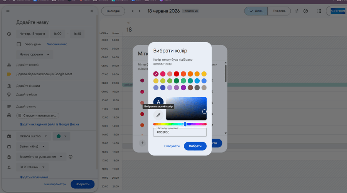Viewport: 347px width, 193px height.
Task: Open the calendar settings sliders icon
Action: pos(296,11)
